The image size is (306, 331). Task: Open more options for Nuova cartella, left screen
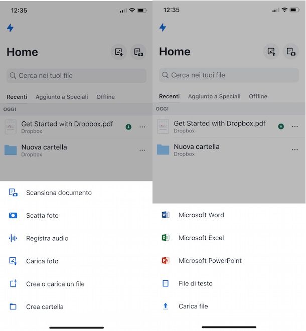(142, 150)
